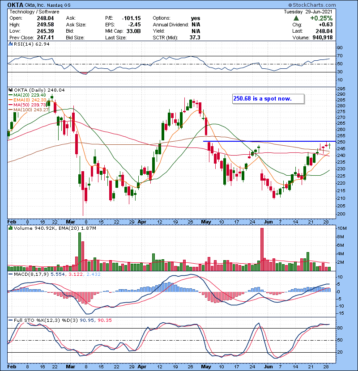Click the SCTR (Mid) value 37.3

(195, 38)
